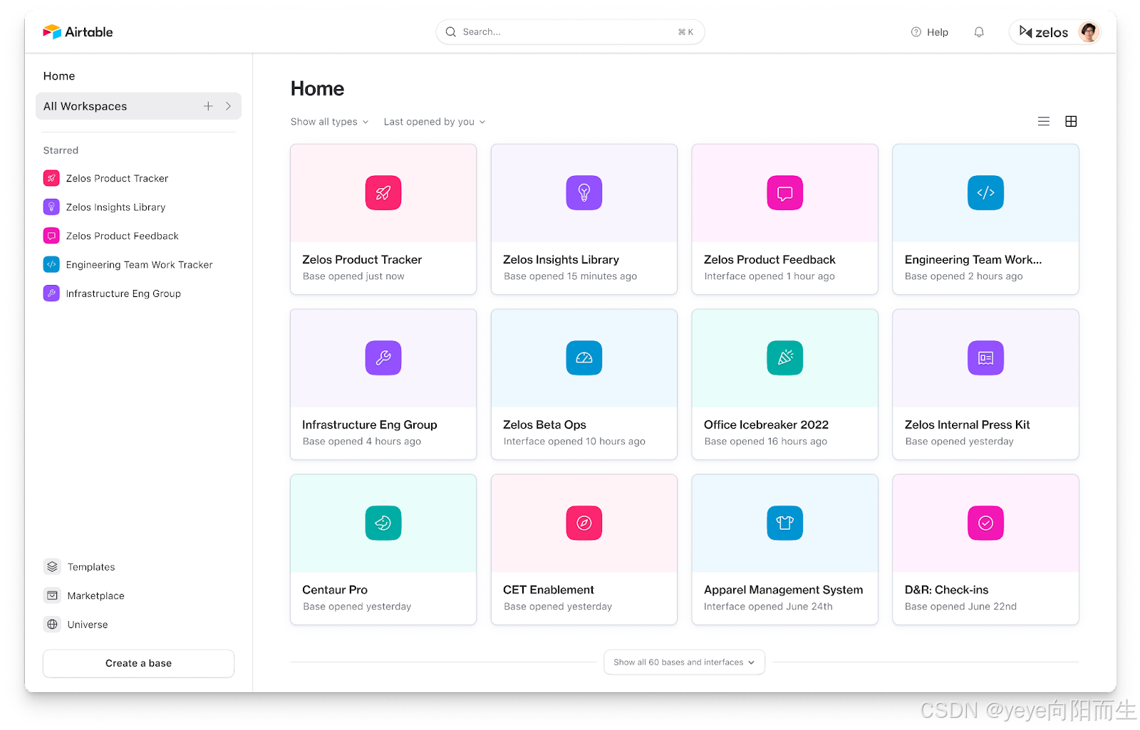The height and width of the screenshot is (730, 1140).
Task: Expand Show all 60 bases and interfaces
Action: click(x=684, y=662)
